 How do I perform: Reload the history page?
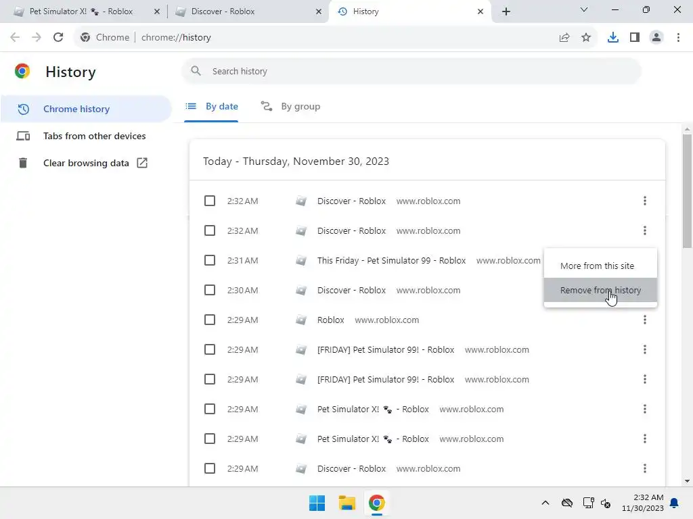[x=58, y=38]
